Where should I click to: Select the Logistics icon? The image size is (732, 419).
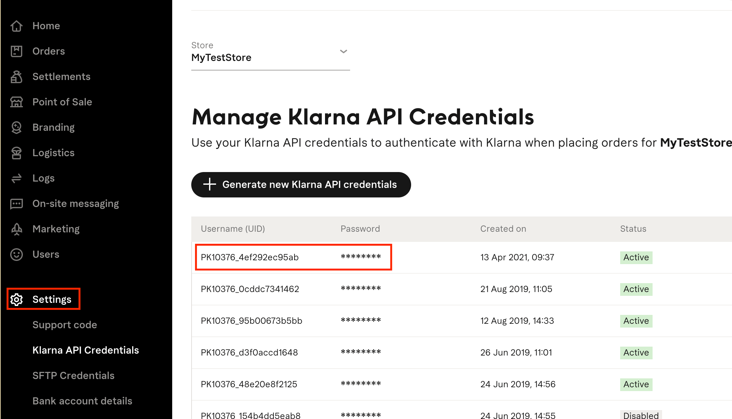click(17, 153)
